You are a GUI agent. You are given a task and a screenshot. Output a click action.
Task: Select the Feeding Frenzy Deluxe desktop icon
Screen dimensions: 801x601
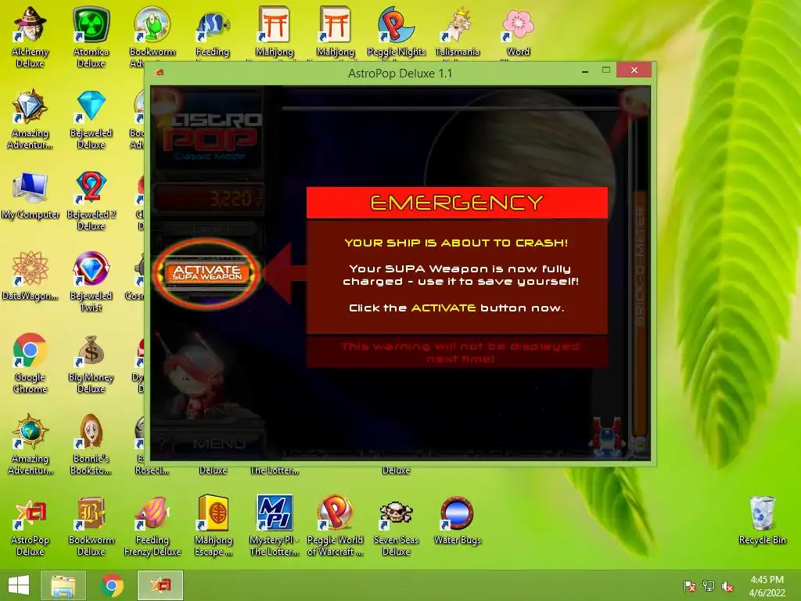[x=153, y=526]
